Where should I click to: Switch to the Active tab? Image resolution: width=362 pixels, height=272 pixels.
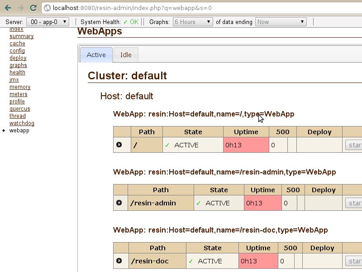[96, 55]
